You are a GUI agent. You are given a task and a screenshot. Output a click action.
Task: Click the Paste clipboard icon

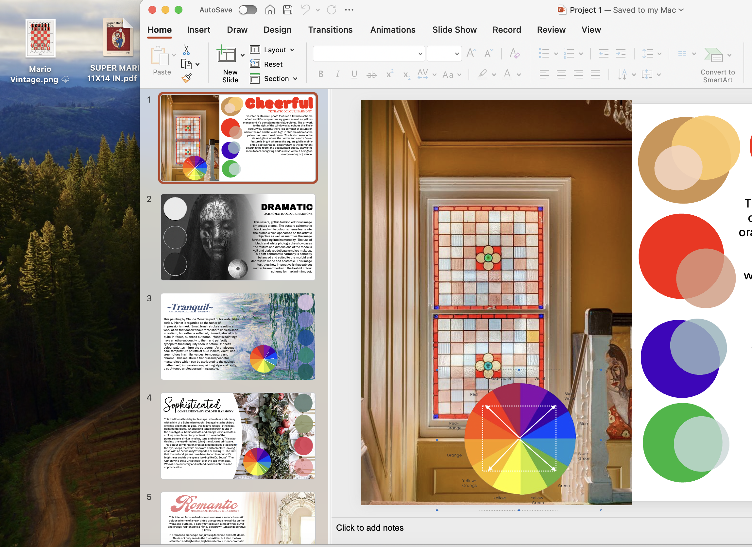[160, 55]
